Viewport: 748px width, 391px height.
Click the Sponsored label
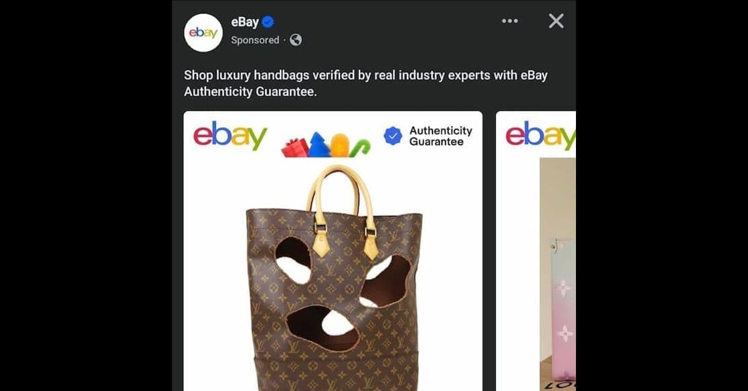coord(255,40)
